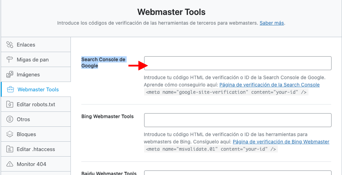The height and width of the screenshot is (175, 342).
Task: Open the Enlaces settings tab
Action: click(x=36, y=44)
